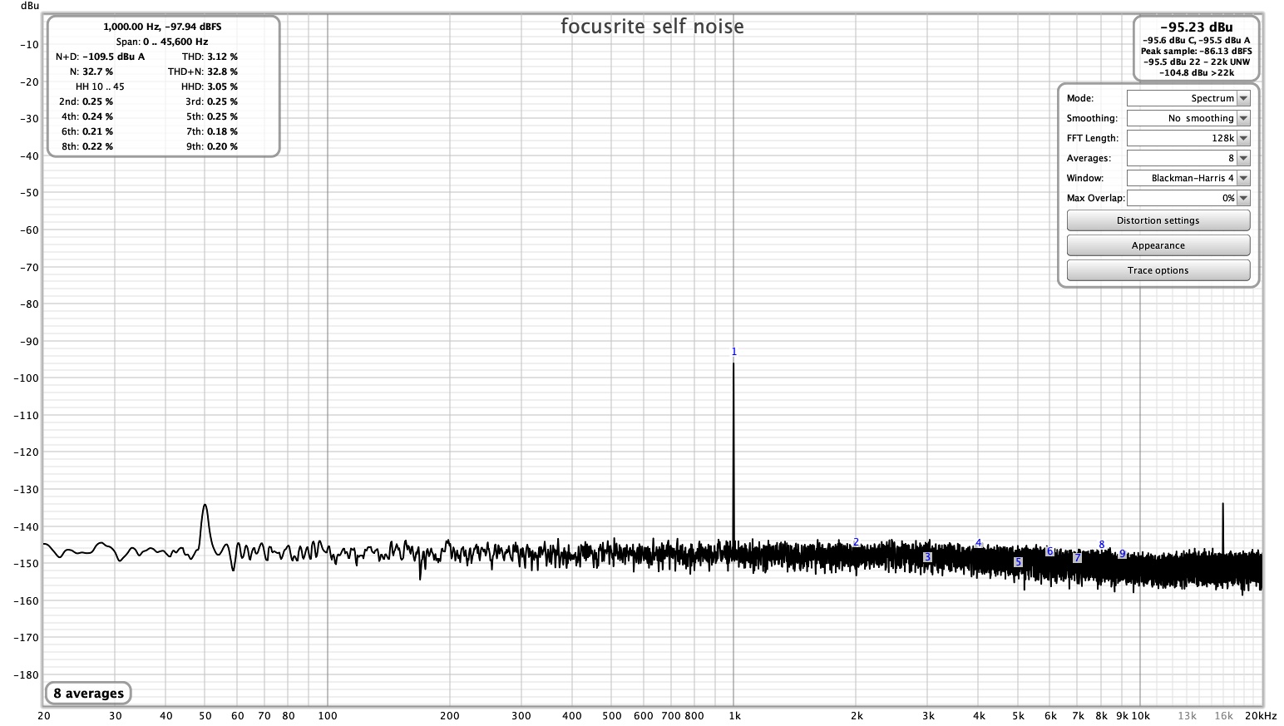
Task: Click the 1k frequency axis label
Action: (733, 715)
